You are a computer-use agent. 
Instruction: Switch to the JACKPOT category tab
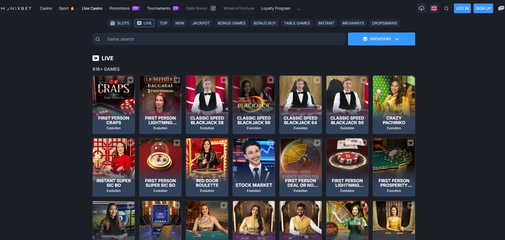click(201, 23)
